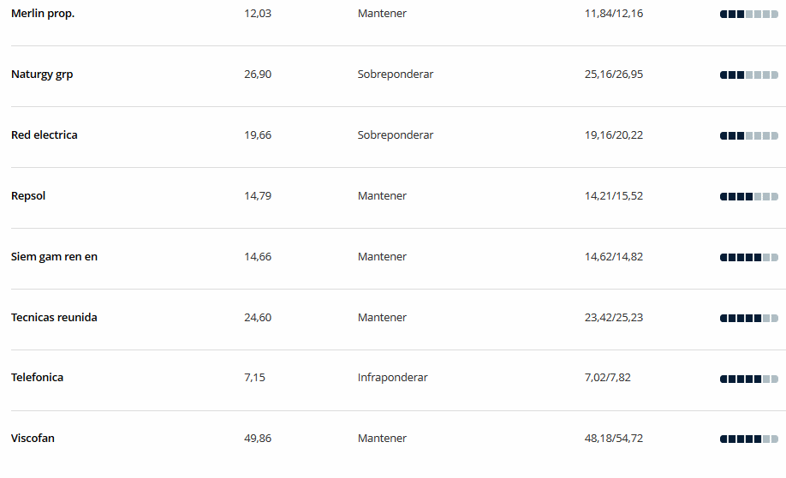The image size is (786, 478).
Task: Open the Merlin prop. stock link
Action: 43,14
